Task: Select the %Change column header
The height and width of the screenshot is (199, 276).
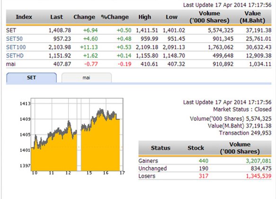Action: pyautogui.click(x=115, y=17)
